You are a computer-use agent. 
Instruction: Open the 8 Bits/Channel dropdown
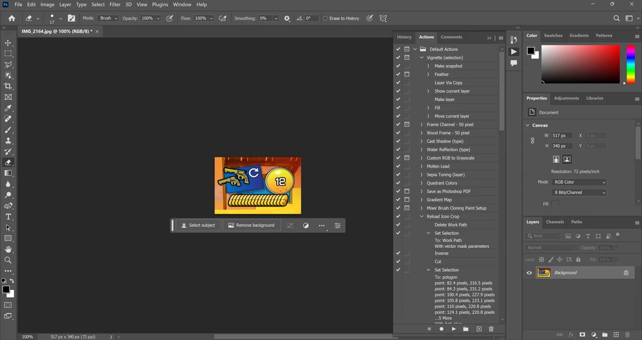[x=579, y=192]
